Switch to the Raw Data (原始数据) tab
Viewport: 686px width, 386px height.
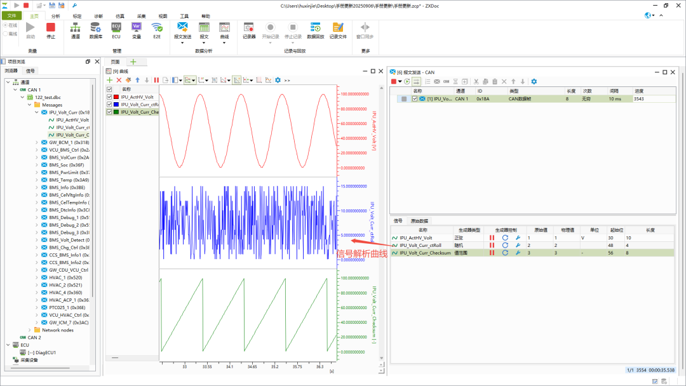click(x=418, y=221)
